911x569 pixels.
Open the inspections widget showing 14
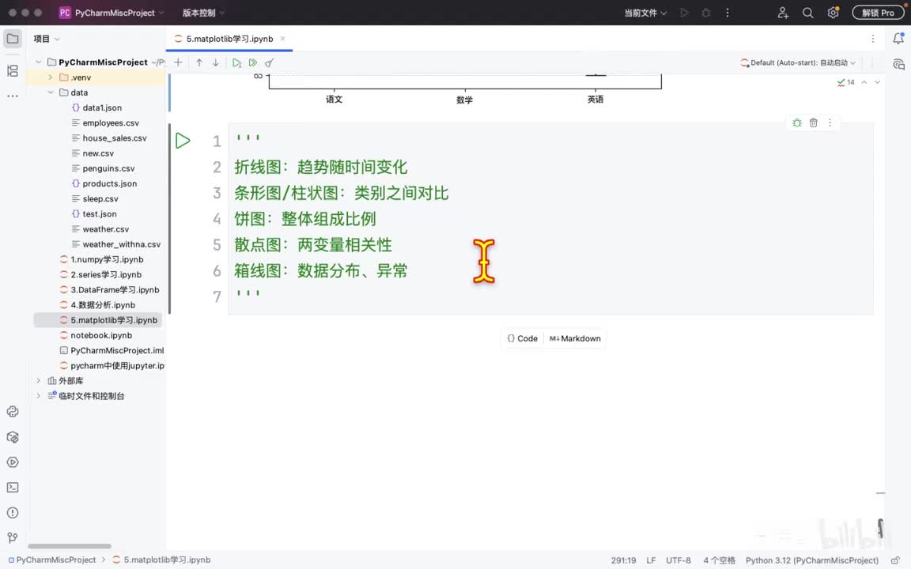click(845, 82)
